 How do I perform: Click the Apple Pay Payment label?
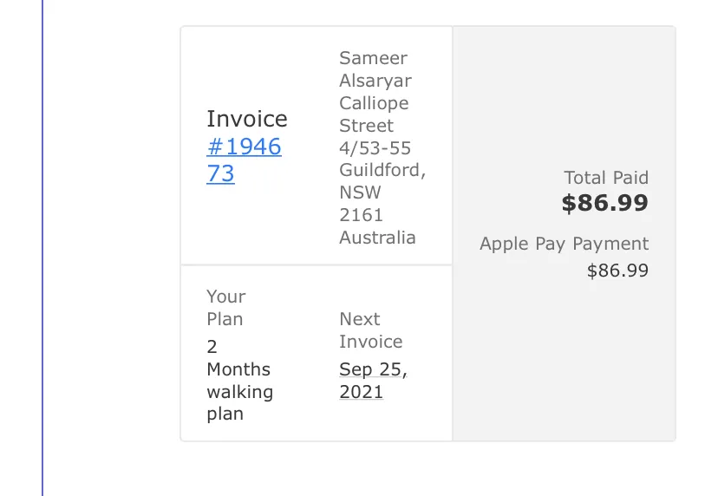click(565, 245)
